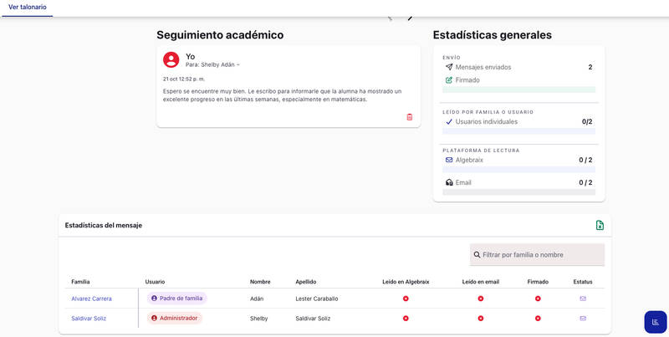Open the Alvarez Carrera family link
669x337 pixels.
91,299
